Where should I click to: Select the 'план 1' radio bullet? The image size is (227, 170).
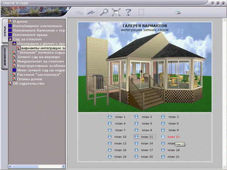110,117
